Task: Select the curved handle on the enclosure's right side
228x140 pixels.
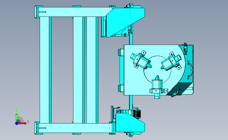Action: [x=190, y=70]
